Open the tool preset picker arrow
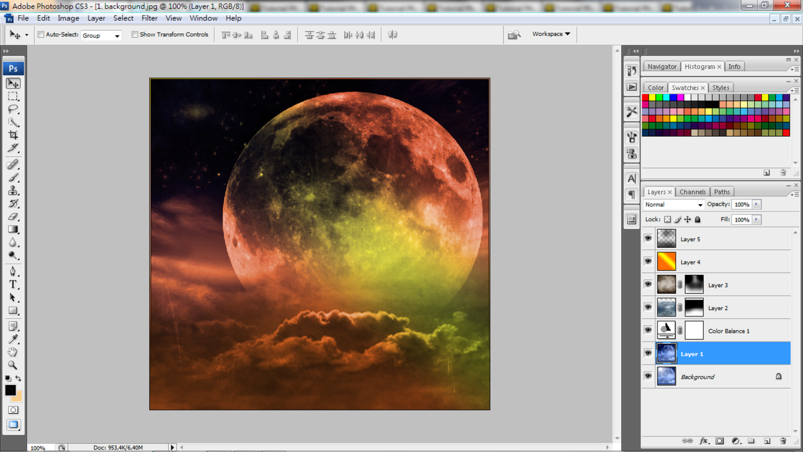Viewport: 803px width, 452px height. [x=26, y=35]
